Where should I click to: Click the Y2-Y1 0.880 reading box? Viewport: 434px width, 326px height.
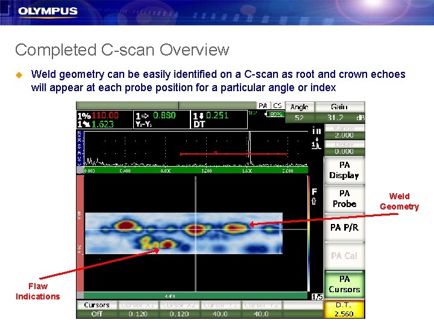[162, 120]
